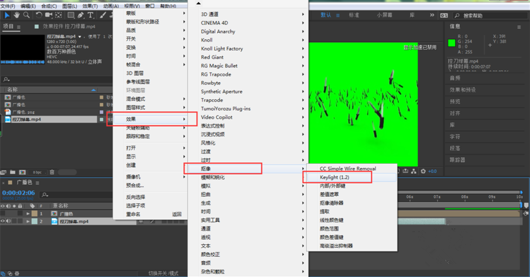The height and width of the screenshot is (277, 530).
Task: Select the Horizontal Type tool
Action: (x=90, y=15)
